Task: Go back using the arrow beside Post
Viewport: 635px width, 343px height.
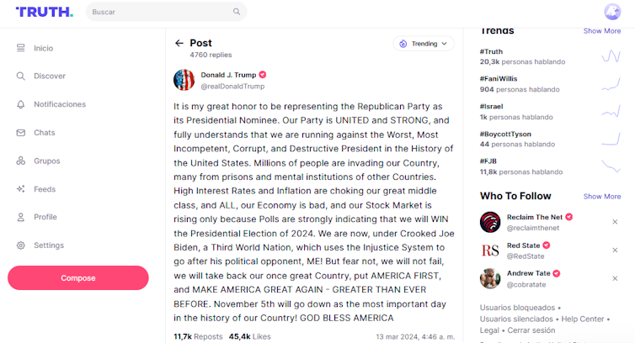Action: point(179,43)
